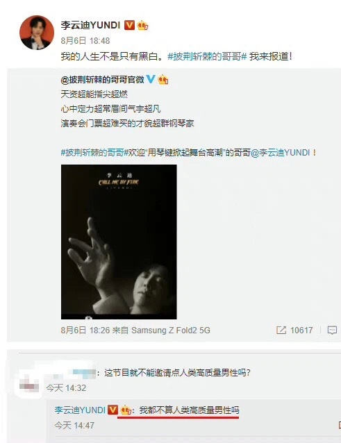This screenshot has height=443, width=341.
Task: Open the 8月6日 18:26 repost timestamp
Action: (x=85, y=331)
